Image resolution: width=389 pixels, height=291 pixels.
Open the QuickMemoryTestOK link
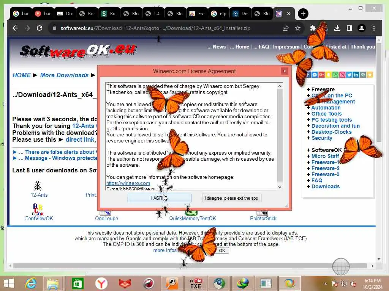pyautogui.click(x=193, y=218)
